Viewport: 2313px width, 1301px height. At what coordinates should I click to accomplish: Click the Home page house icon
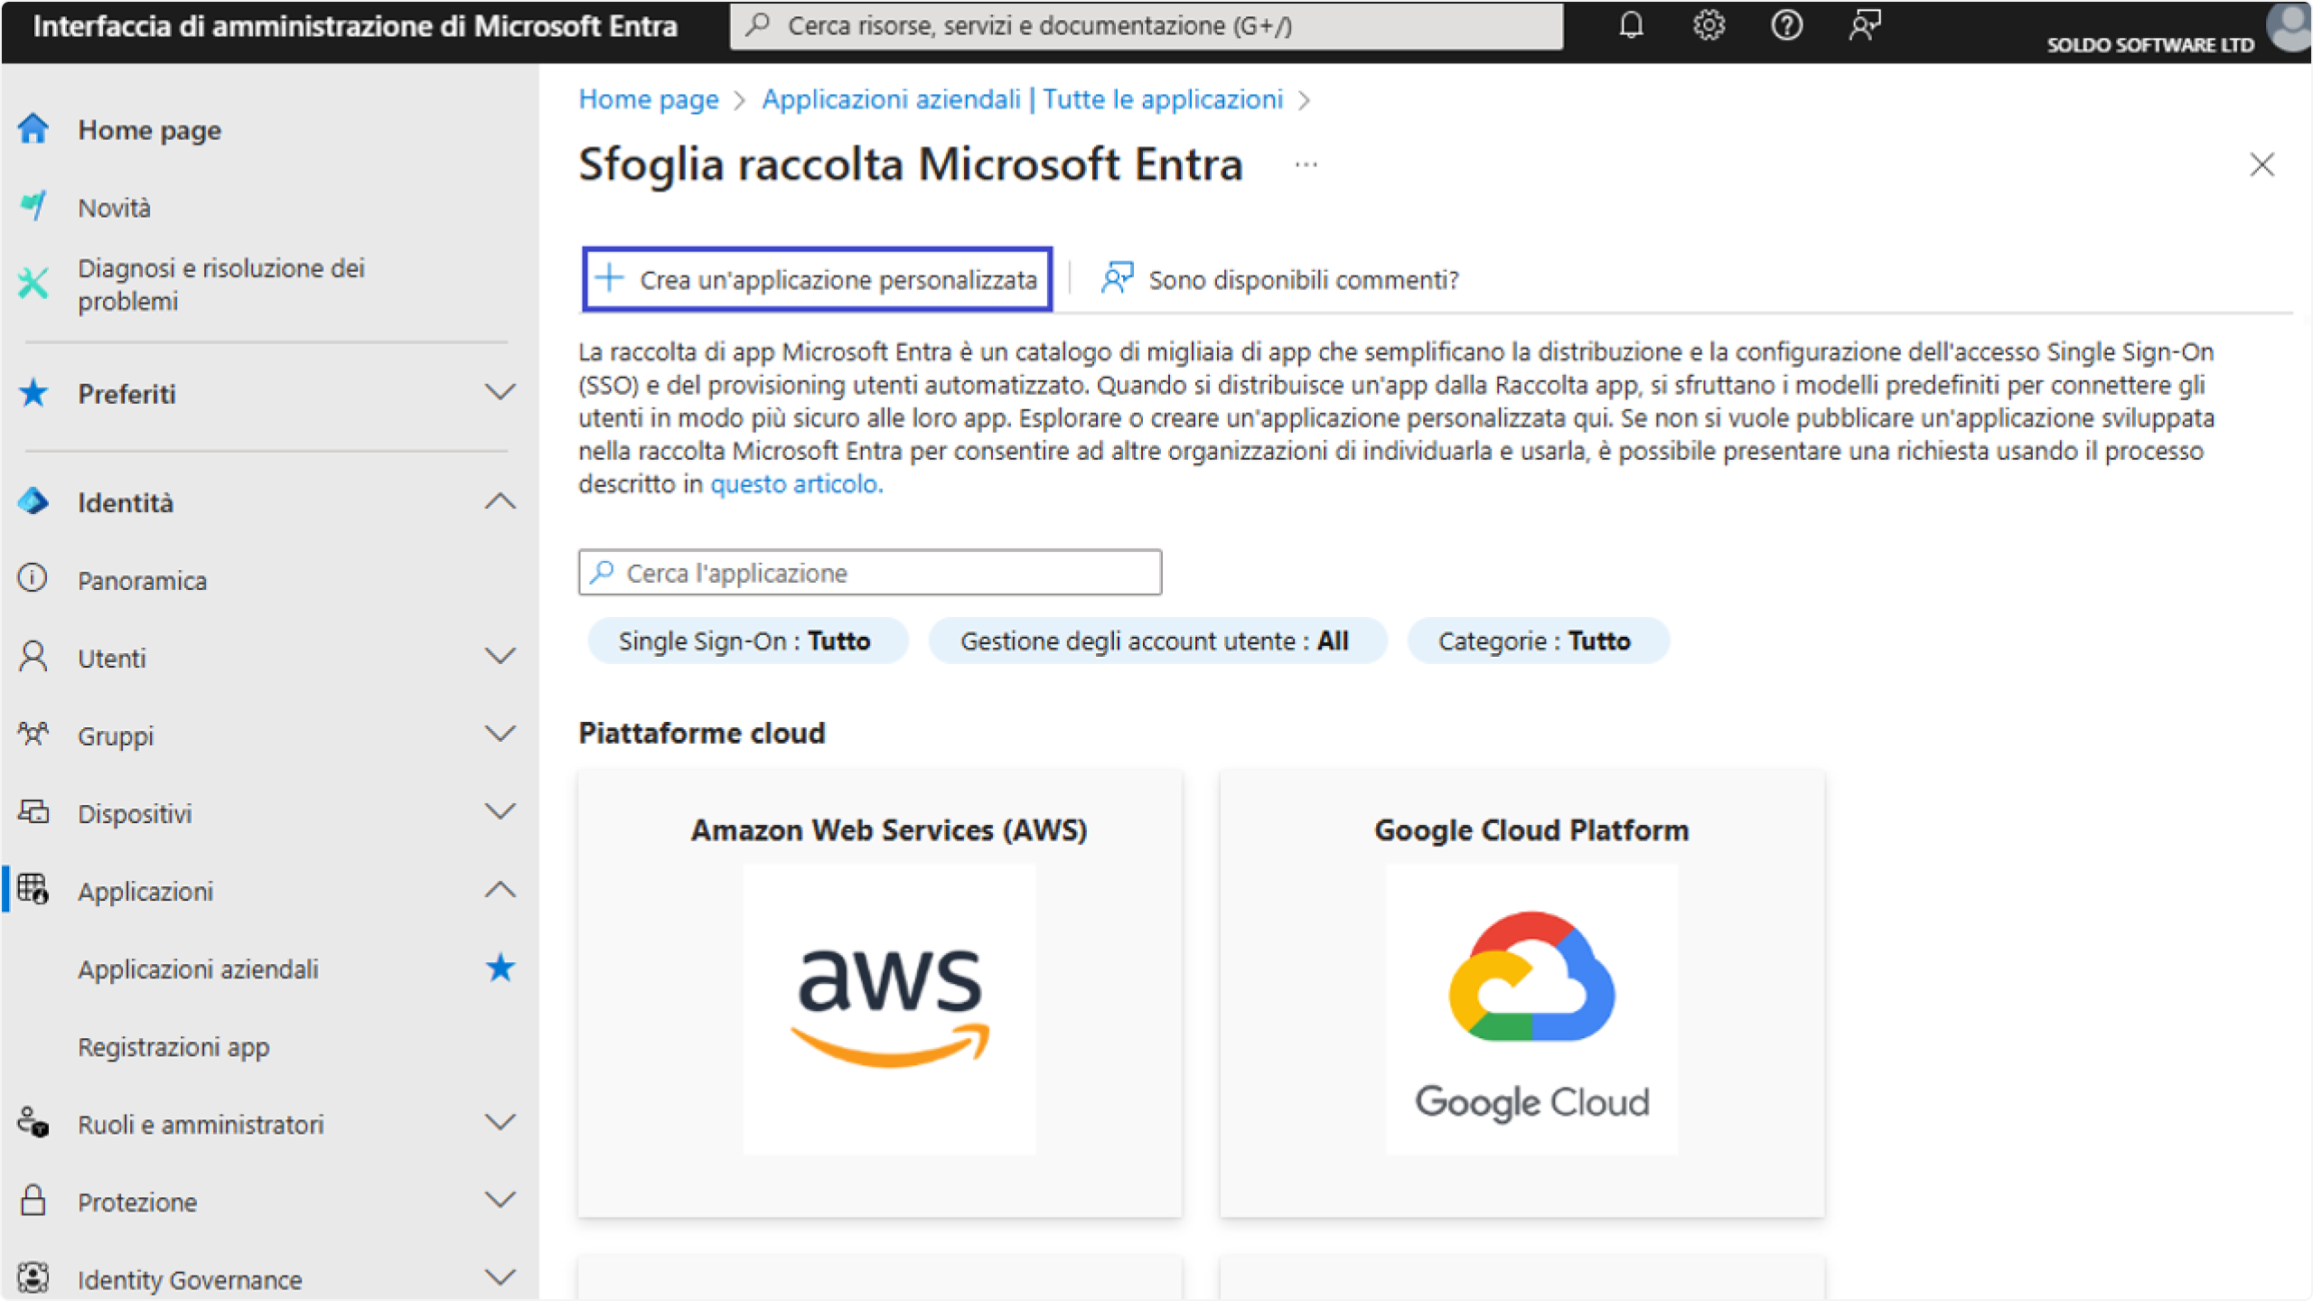(x=33, y=129)
